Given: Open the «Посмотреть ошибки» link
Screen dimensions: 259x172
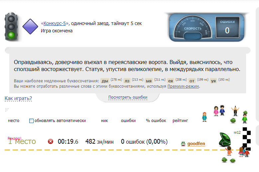Looking at the screenshot, I should tap(128, 97).
